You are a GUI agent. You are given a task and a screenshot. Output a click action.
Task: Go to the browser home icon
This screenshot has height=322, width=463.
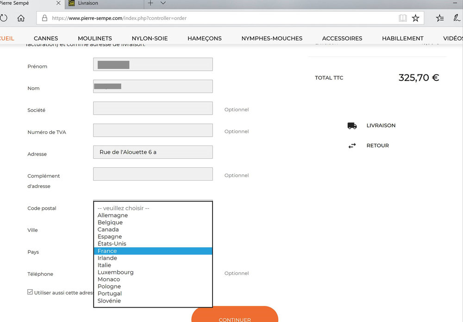click(21, 18)
